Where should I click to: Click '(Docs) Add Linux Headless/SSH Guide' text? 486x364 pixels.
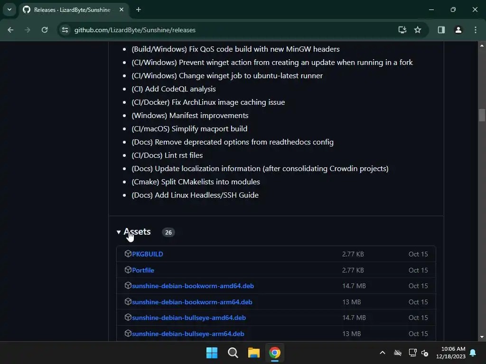[x=195, y=195]
